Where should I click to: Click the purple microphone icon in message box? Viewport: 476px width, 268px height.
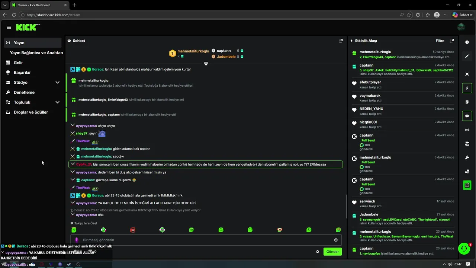pos(77,240)
